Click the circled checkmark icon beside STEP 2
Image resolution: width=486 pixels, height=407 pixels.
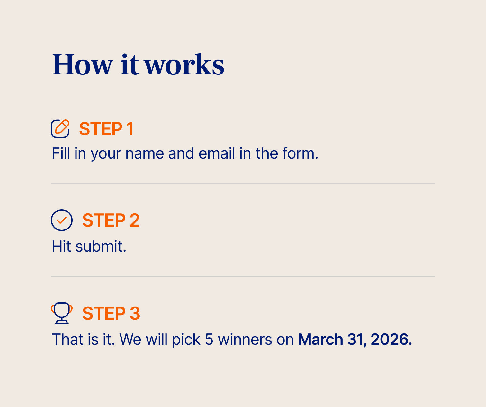pos(62,220)
